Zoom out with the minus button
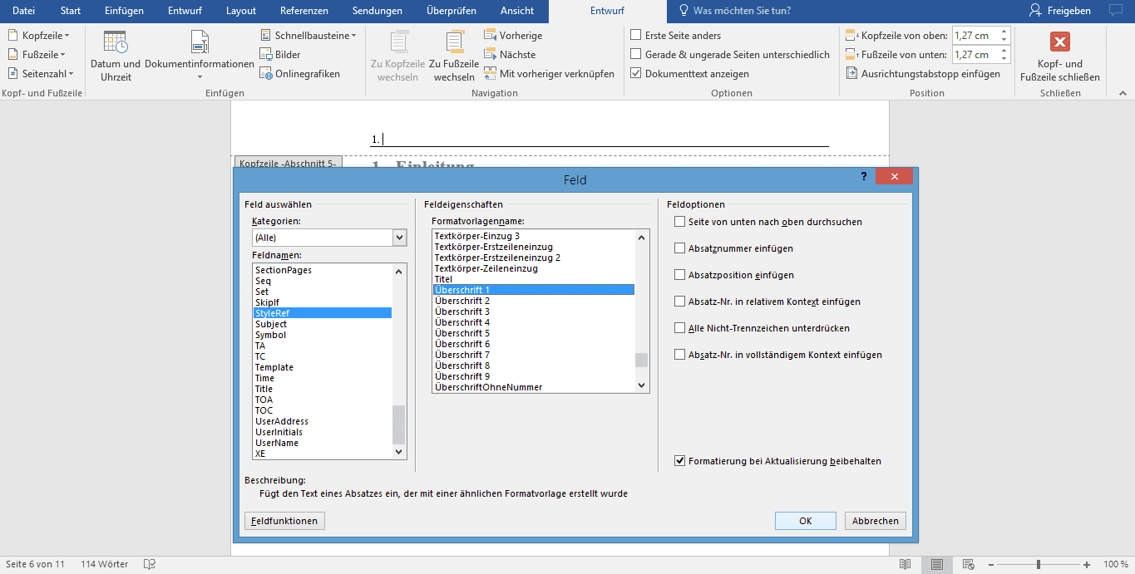 click(989, 564)
